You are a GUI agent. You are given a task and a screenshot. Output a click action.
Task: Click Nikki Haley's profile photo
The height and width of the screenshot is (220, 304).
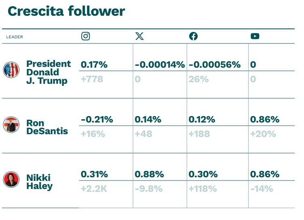pos(11,179)
